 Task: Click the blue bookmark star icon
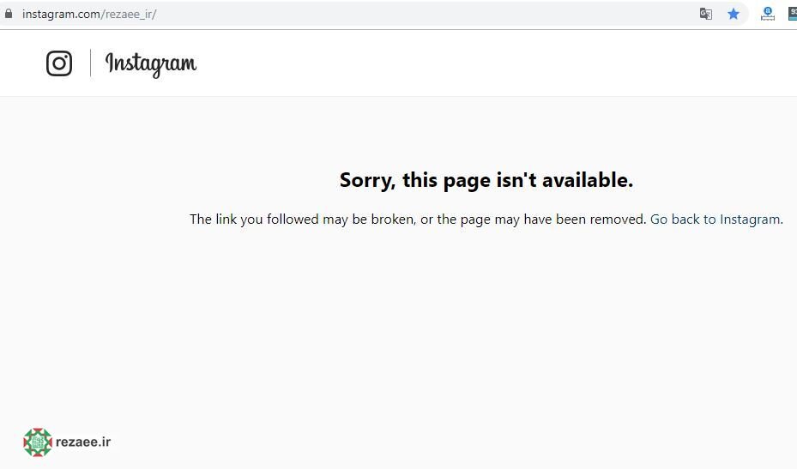click(x=733, y=14)
